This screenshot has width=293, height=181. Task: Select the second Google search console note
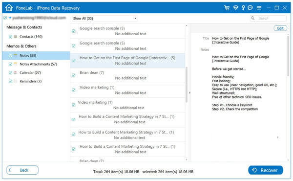coord(127,45)
